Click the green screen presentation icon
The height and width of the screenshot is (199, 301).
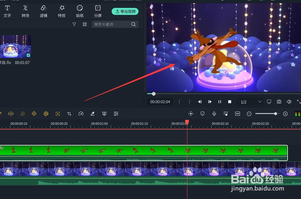(x=104, y=114)
